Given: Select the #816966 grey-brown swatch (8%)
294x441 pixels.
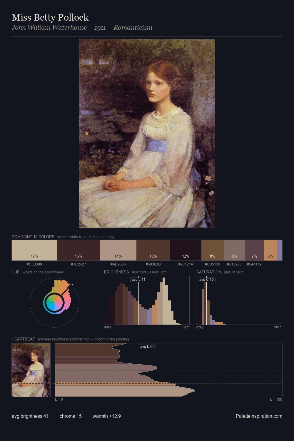Looking at the screenshot, I should point(235,250).
